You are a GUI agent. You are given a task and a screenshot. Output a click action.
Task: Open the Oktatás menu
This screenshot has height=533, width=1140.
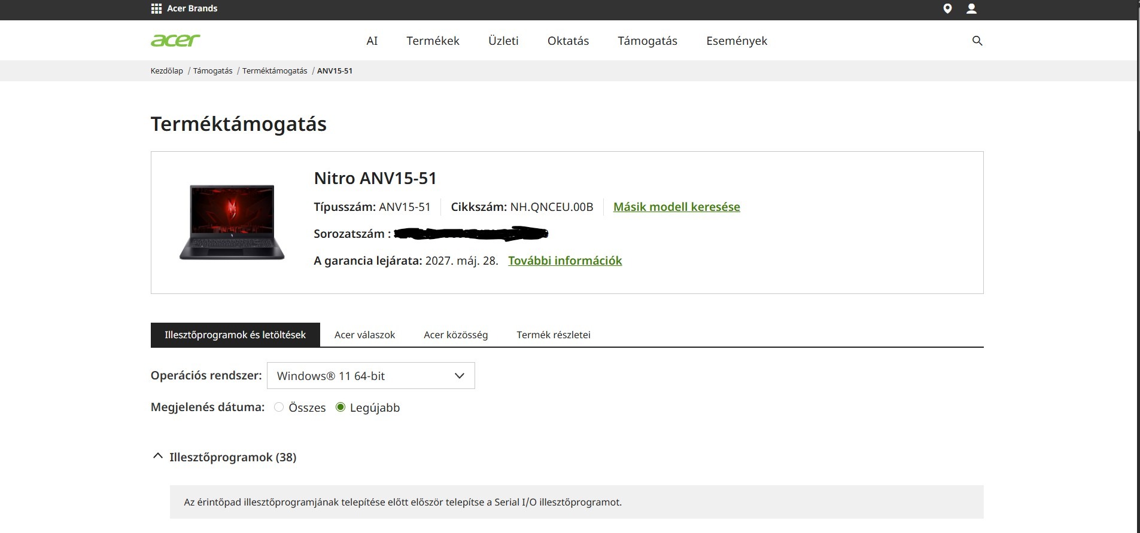click(x=568, y=41)
